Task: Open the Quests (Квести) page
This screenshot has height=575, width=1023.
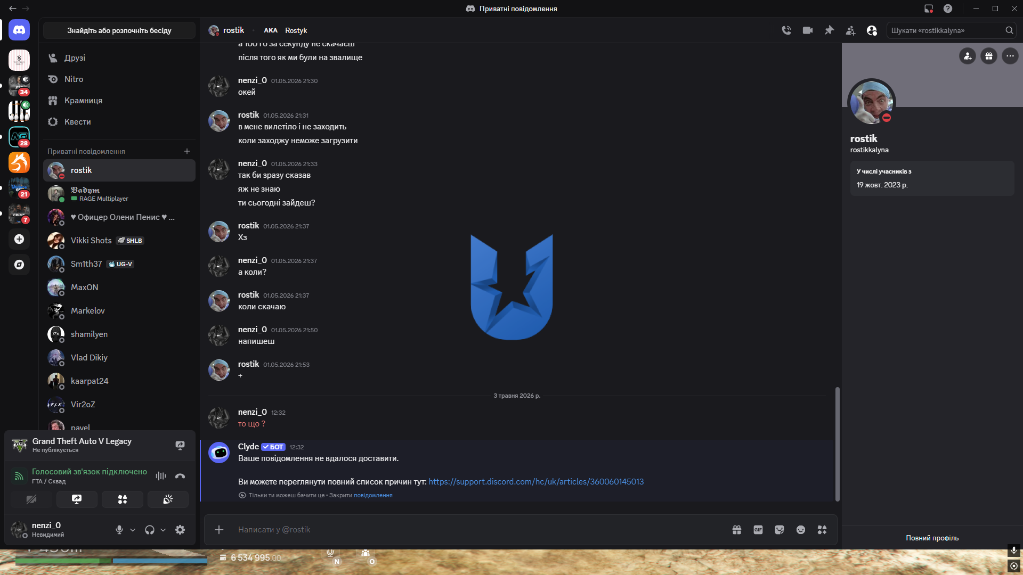Action: click(x=119, y=121)
